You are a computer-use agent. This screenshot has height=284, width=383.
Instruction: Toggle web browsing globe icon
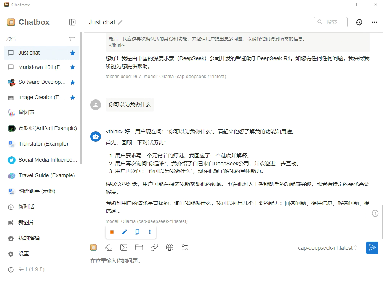tap(170, 247)
